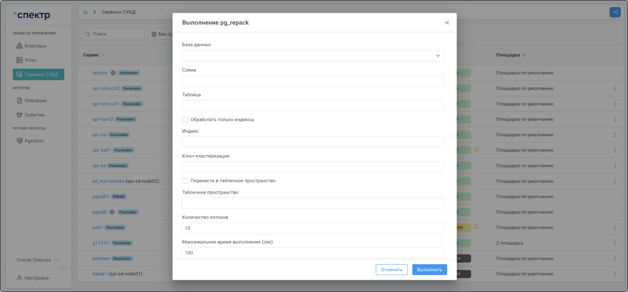Check 'Перенести в табличное пространство' option
This screenshot has width=628, height=292.
point(185,181)
